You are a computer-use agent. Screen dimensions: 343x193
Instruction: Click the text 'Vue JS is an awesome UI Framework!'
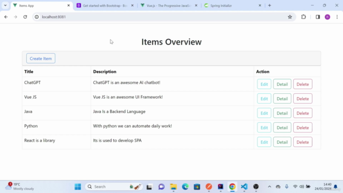pos(128,97)
